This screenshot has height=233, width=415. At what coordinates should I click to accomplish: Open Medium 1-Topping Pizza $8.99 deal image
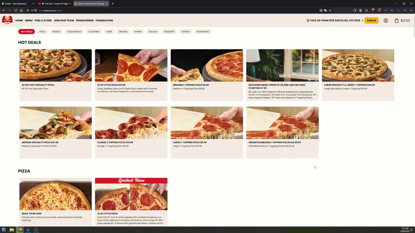coord(207,65)
